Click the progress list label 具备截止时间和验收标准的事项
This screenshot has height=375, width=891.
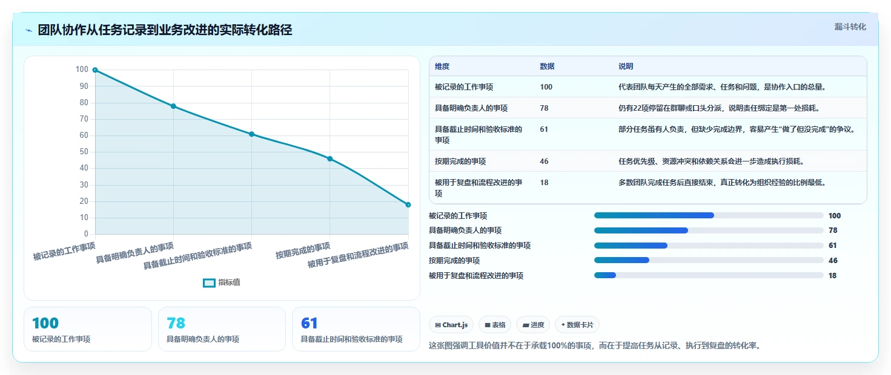pyautogui.click(x=480, y=246)
